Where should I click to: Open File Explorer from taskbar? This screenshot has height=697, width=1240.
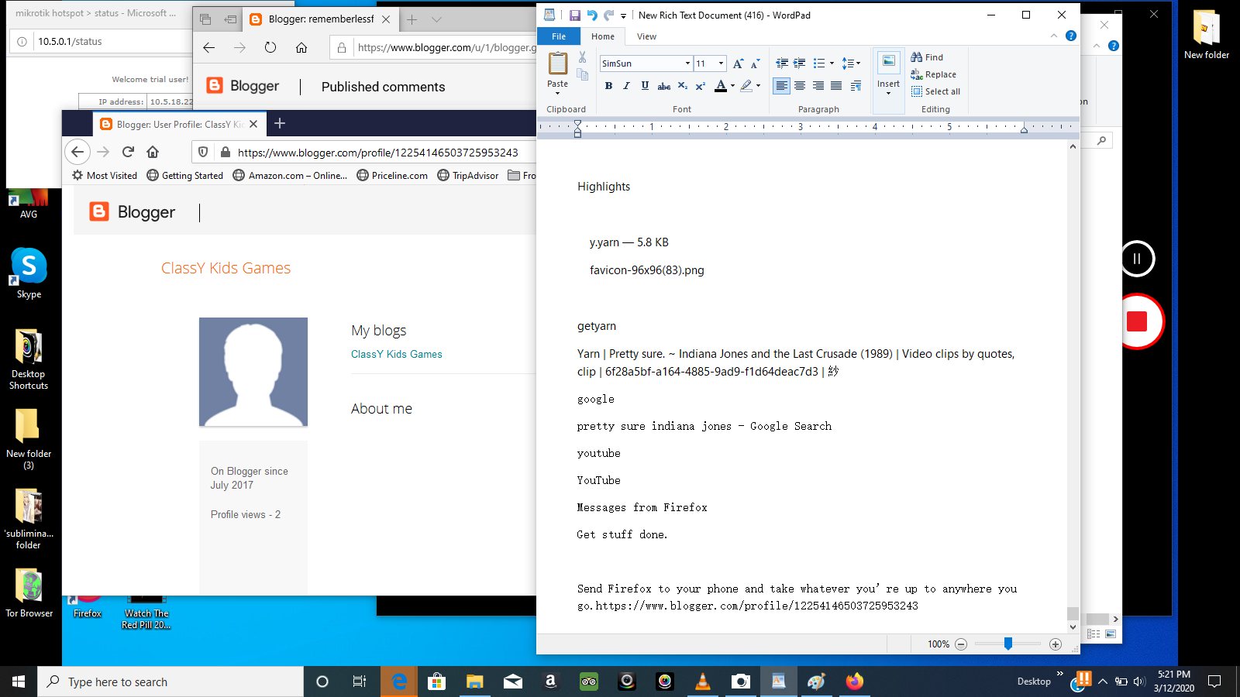(x=475, y=682)
